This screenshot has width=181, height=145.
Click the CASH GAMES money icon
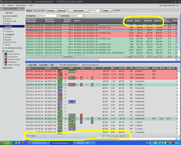[3, 16]
